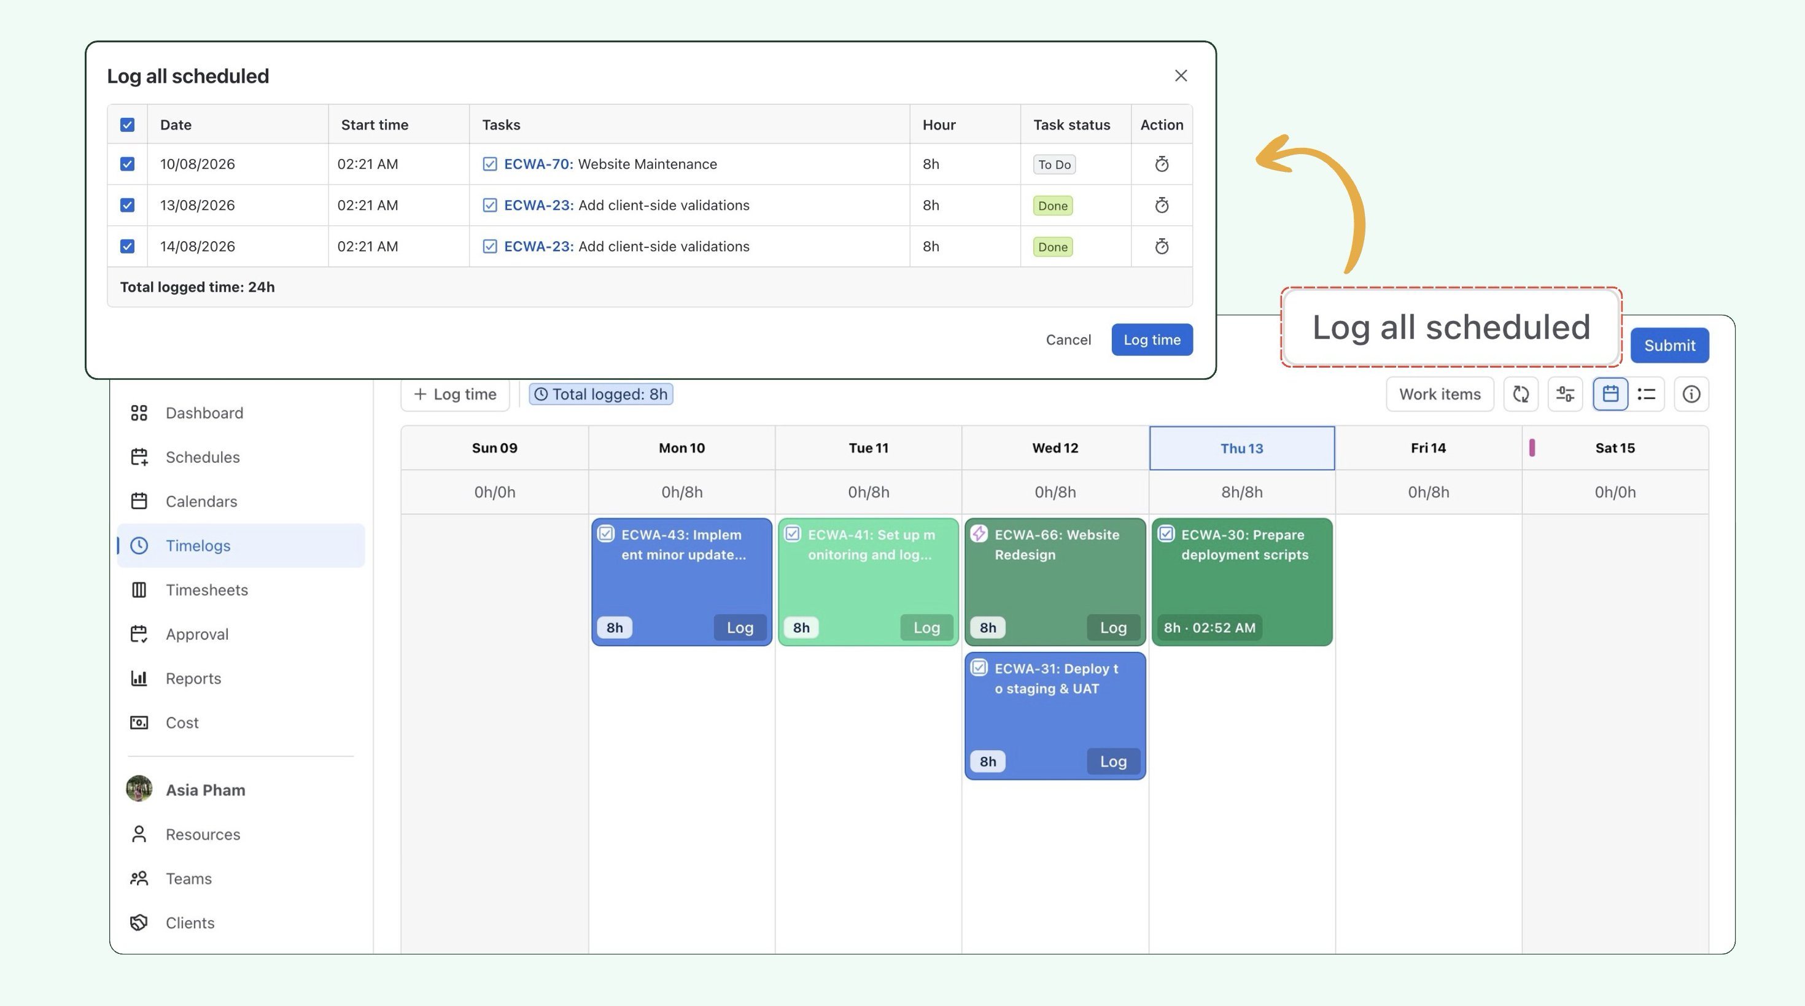Click Log on the ECWA-41 card
This screenshot has height=1006, width=1805.
click(926, 628)
